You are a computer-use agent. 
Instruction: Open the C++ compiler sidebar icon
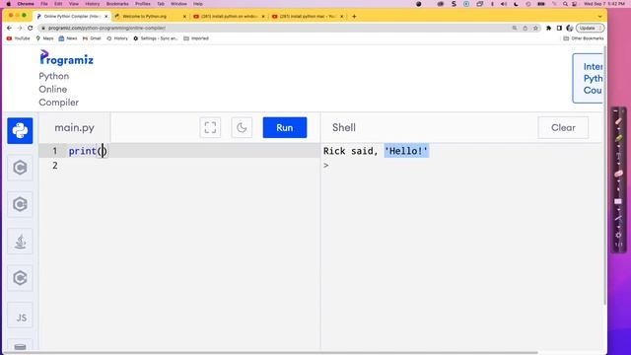coord(20,204)
